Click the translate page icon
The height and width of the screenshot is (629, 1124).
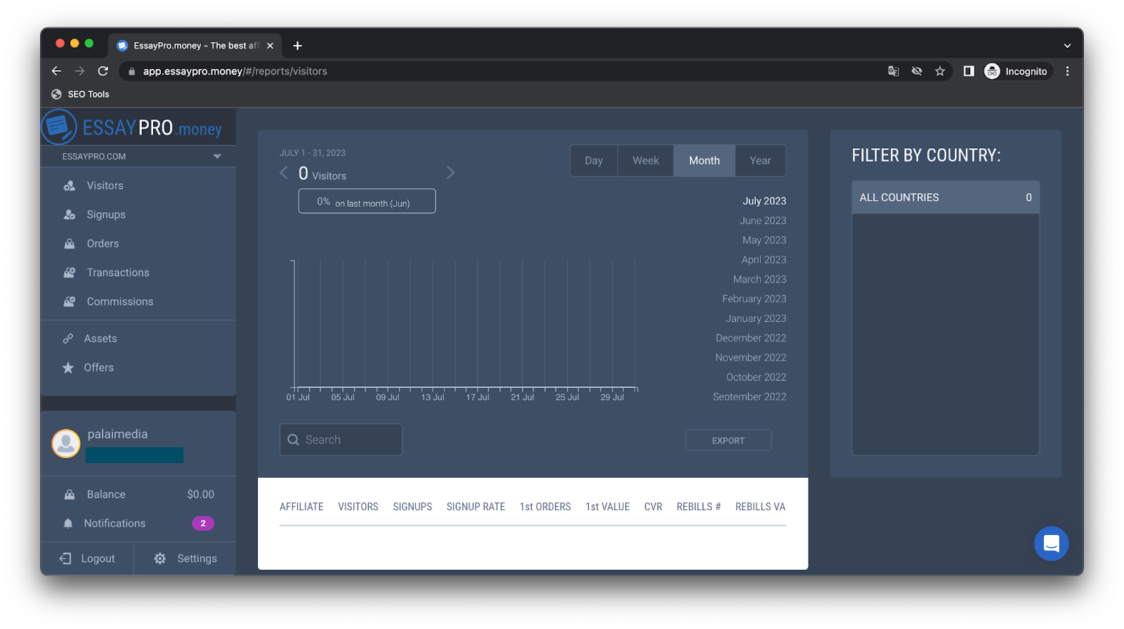(894, 71)
